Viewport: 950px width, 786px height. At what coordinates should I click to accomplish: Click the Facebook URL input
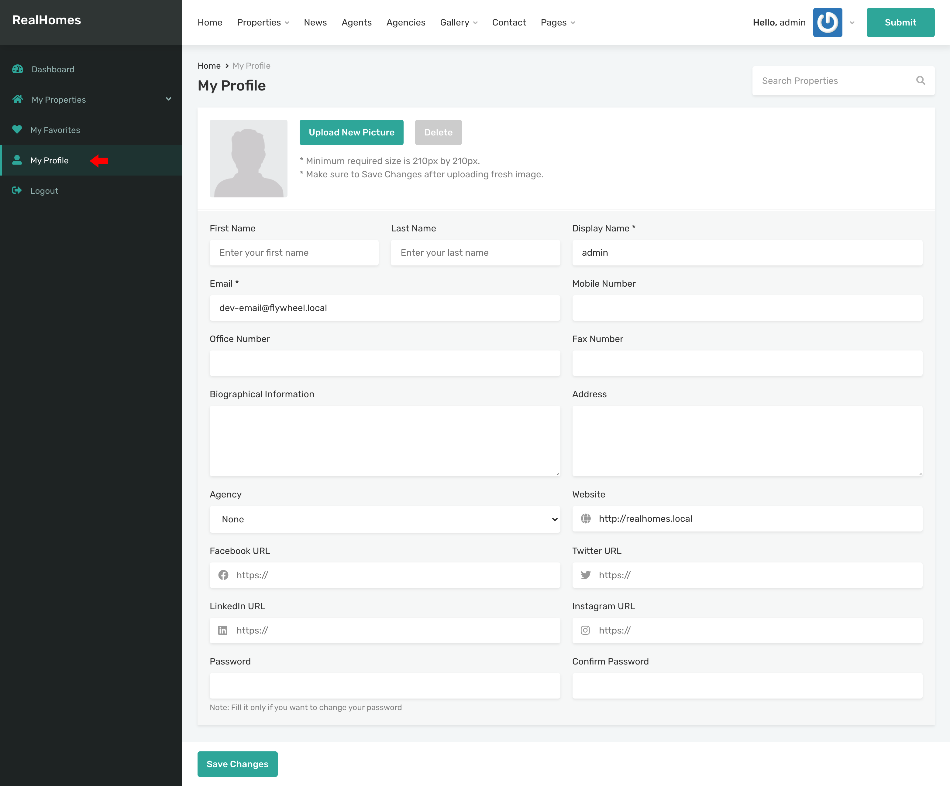tap(385, 575)
